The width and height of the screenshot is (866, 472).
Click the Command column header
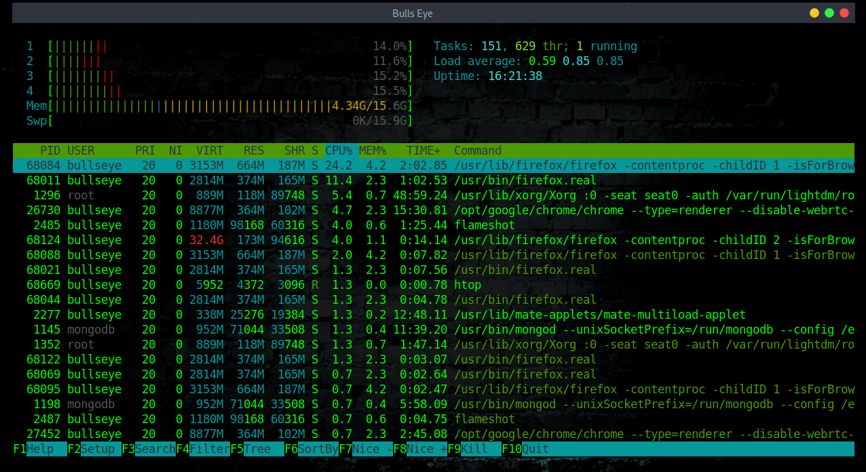click(478, 151)
